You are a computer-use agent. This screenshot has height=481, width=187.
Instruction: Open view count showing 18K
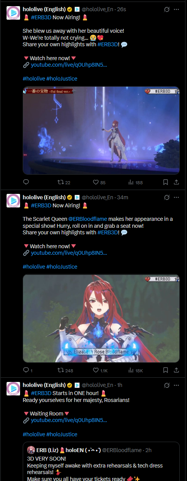(135, 370)
